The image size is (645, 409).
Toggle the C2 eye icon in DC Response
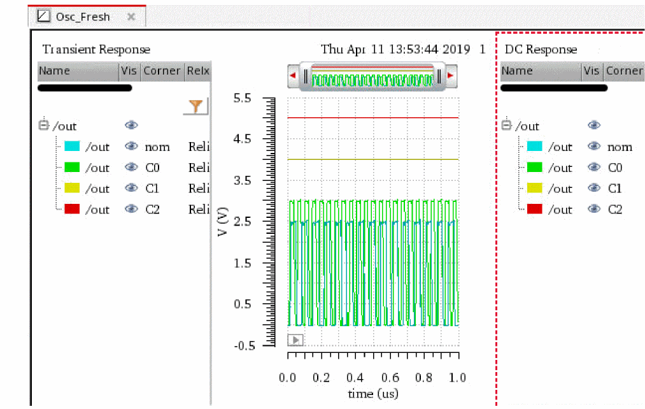click(x=594, y=210)
